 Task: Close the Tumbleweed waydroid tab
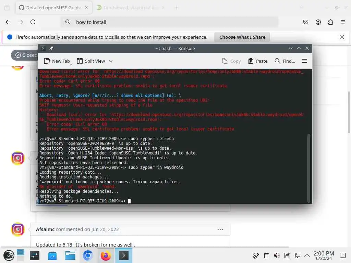163,8
